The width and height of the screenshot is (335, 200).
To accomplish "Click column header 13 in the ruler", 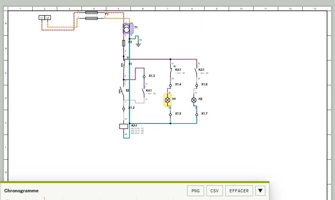I will point(315,9).
